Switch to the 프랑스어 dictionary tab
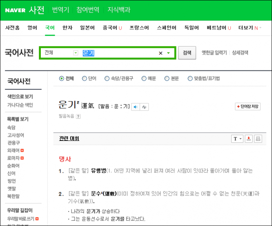 coord(139,28)
